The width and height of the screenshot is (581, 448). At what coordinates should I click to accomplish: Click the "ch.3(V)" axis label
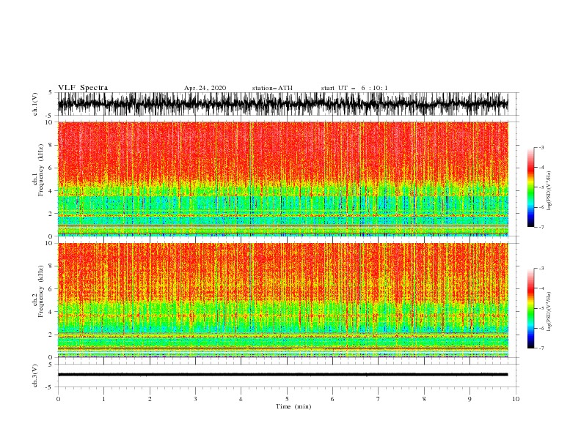tap(35, 376)
